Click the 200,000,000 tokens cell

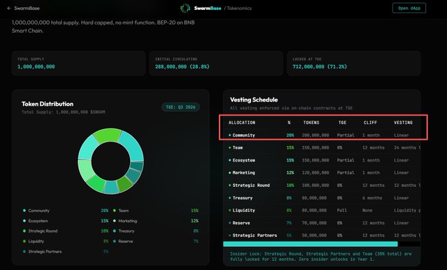pos(316,135)
